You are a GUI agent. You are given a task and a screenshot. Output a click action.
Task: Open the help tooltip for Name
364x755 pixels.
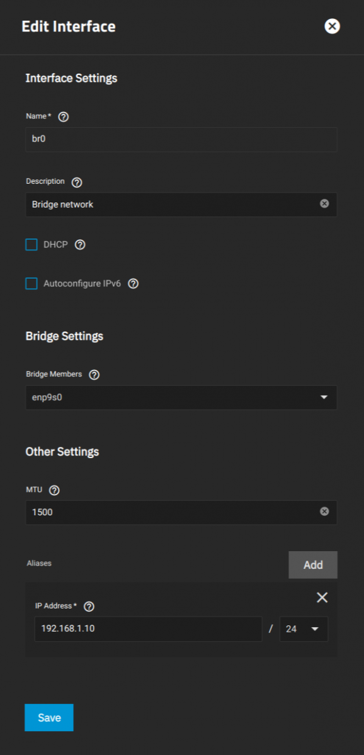pos(63,117)
